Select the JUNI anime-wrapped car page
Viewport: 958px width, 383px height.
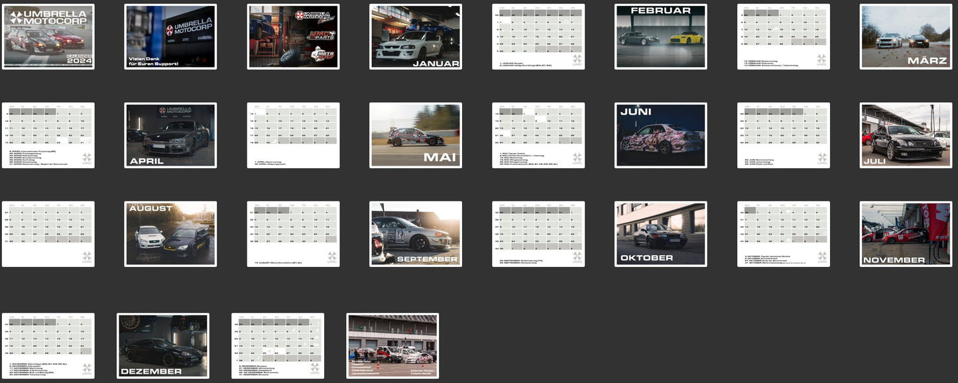click(x=660, y=135)
